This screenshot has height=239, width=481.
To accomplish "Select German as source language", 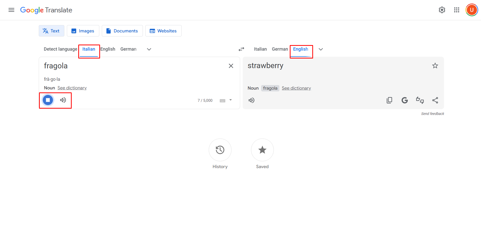I will pyautogui.click(x=128, y=49).
